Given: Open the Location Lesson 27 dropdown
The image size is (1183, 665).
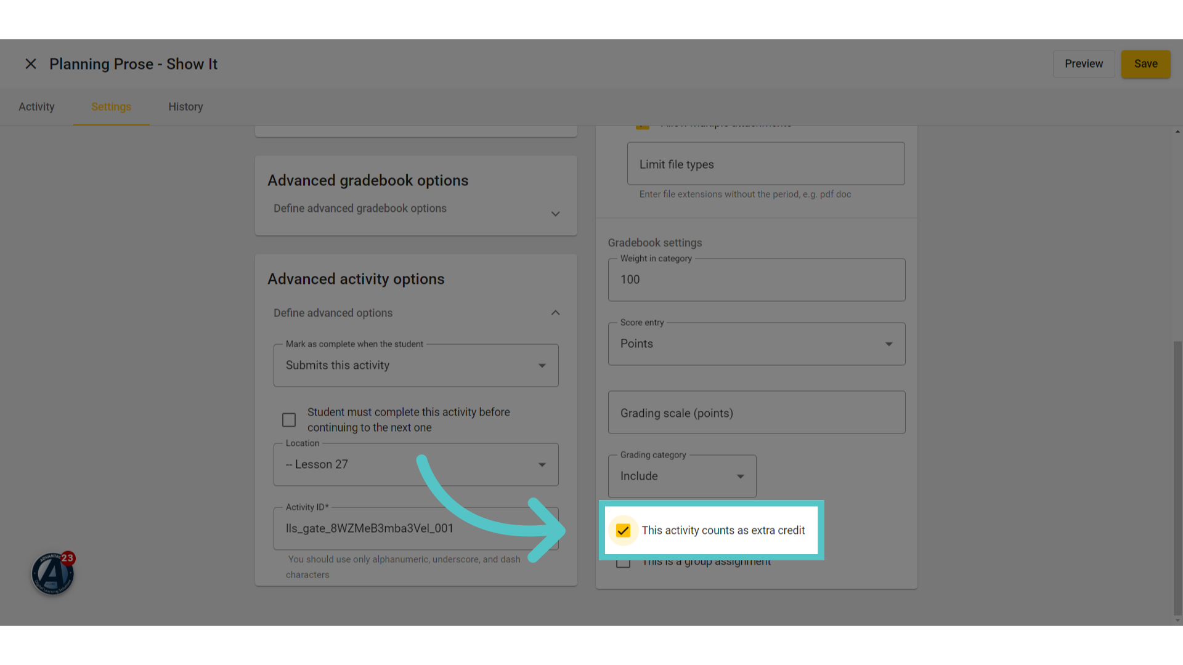Looking at the screenshot, I should click(416, 464).
